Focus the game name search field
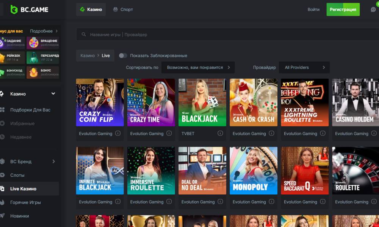The height and width of the screenshot is (227, 379). (x=227, y=34)
